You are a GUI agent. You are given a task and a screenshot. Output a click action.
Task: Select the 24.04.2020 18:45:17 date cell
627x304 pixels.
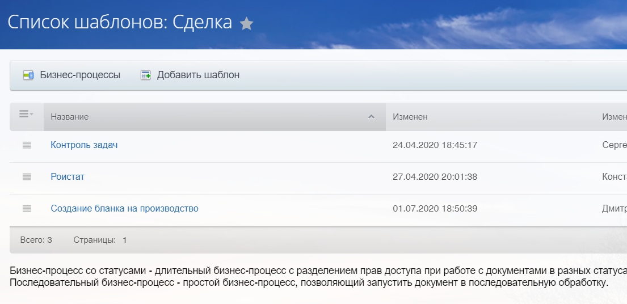[435, 145]
